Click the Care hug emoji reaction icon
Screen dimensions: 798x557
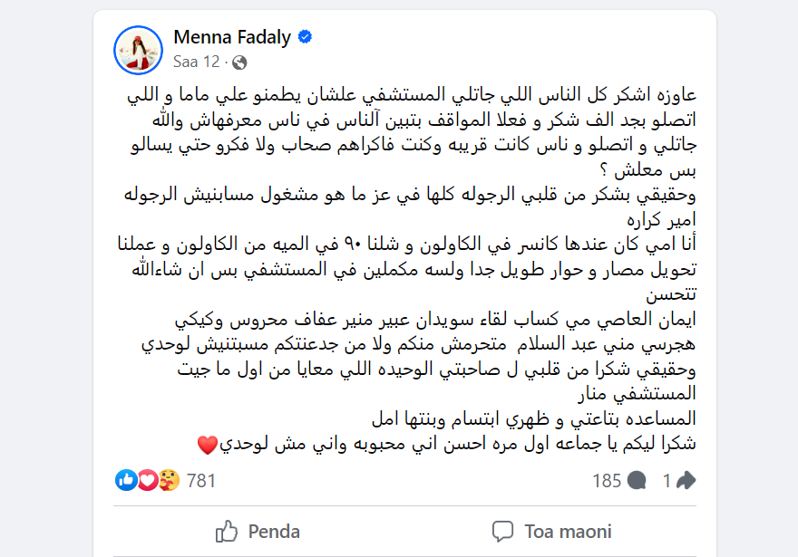click(x=168, y=480)
